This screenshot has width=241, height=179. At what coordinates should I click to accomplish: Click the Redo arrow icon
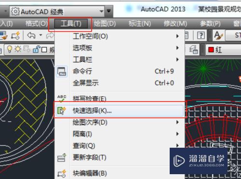(x=50, y=35)
